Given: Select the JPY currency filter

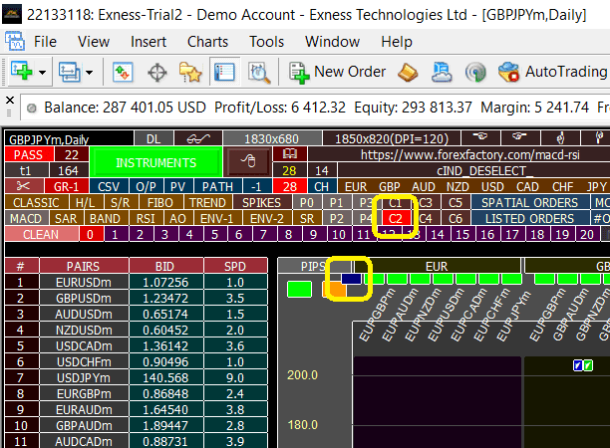Looking at the screenshot, I should pos(597,186).
